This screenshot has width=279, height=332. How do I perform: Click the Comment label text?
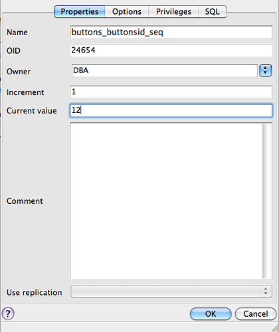25,201
